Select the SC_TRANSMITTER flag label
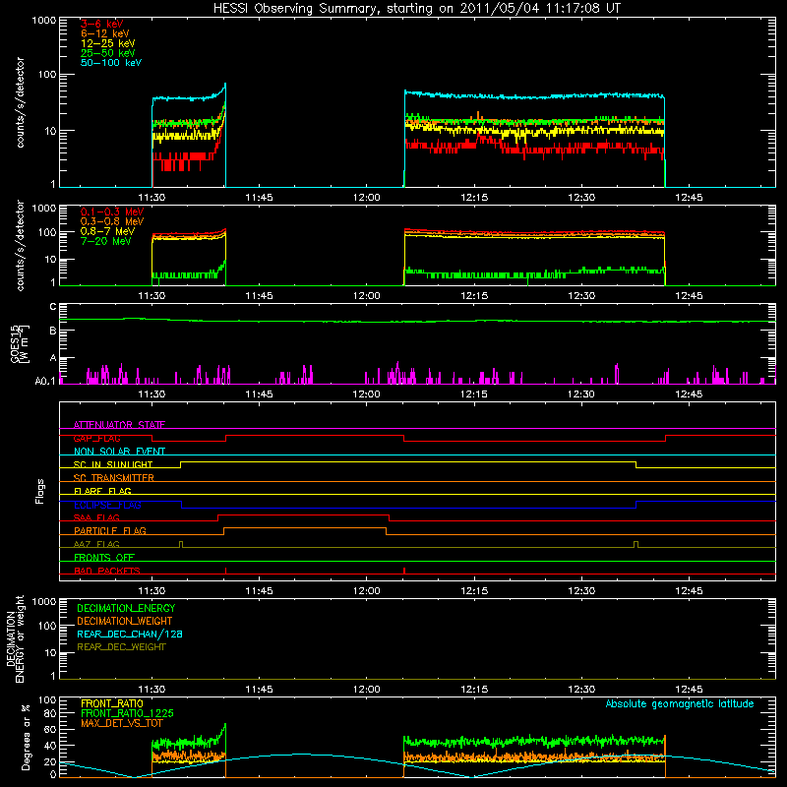The image size is (787, 787). pyautogui.click(x=114, y=478)
